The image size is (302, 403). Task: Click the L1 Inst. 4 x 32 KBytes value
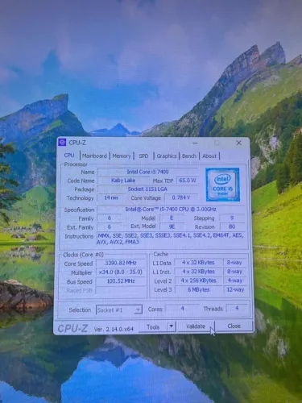coord(198,272)
